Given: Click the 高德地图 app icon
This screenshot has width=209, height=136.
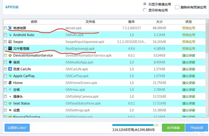Looking at the screenshot, I should [x=10, y=28].
